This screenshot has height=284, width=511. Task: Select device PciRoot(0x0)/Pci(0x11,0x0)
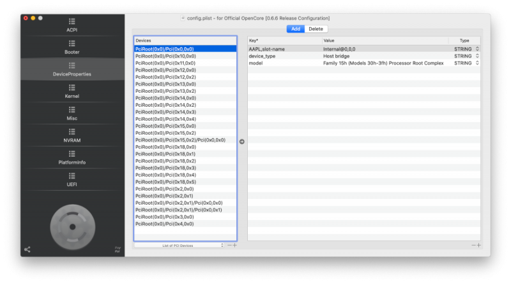(x=185, y=63)
